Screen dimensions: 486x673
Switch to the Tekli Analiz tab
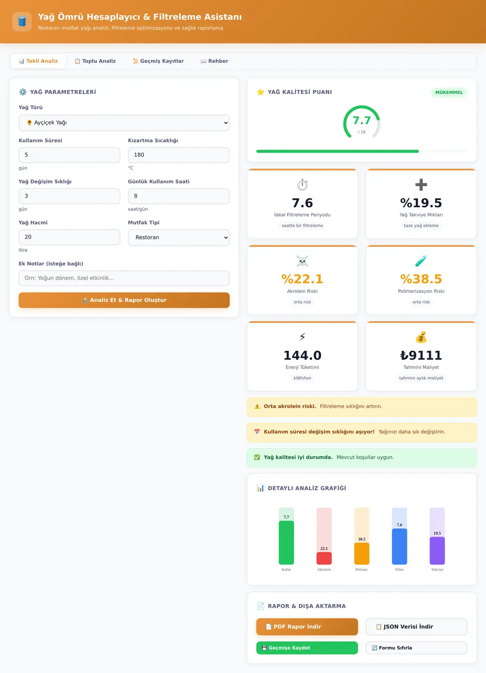[x=38, y=61]
